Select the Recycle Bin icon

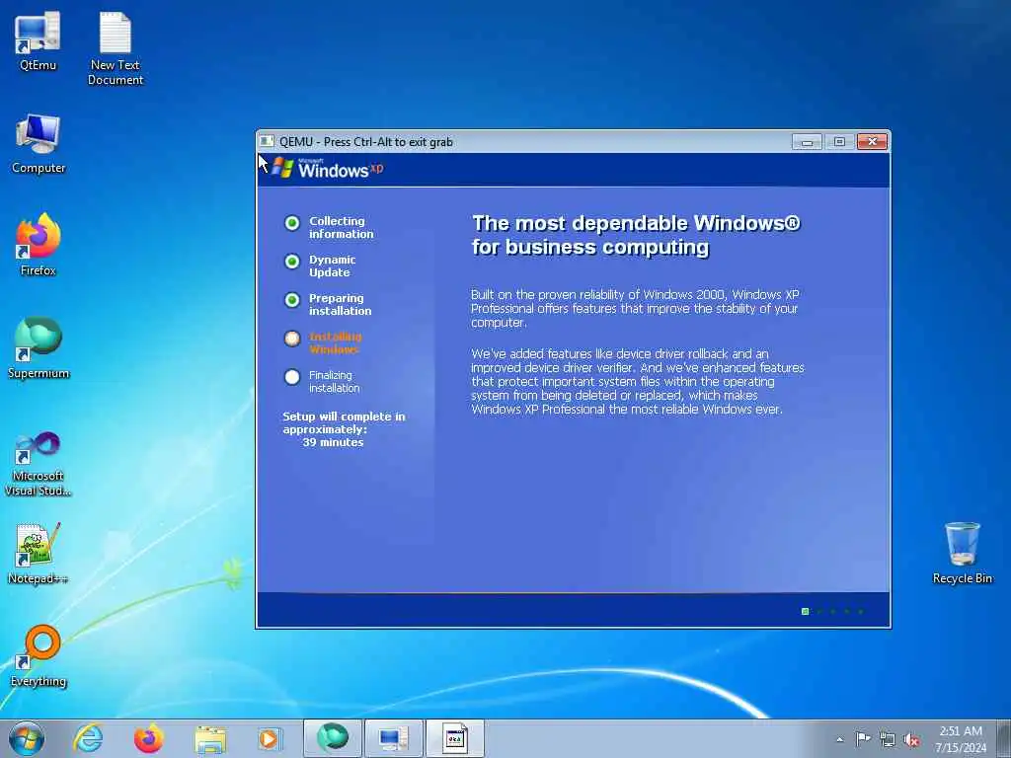tap(962, 553)
